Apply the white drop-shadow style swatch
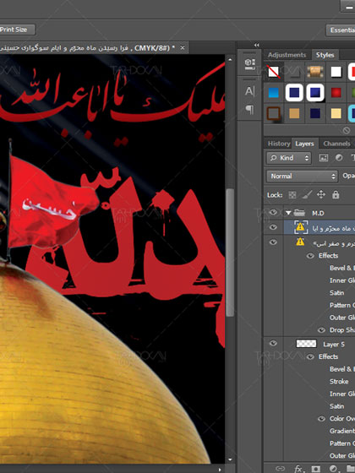The width and height of the screenshot is (355, 473). coord(336,72)
